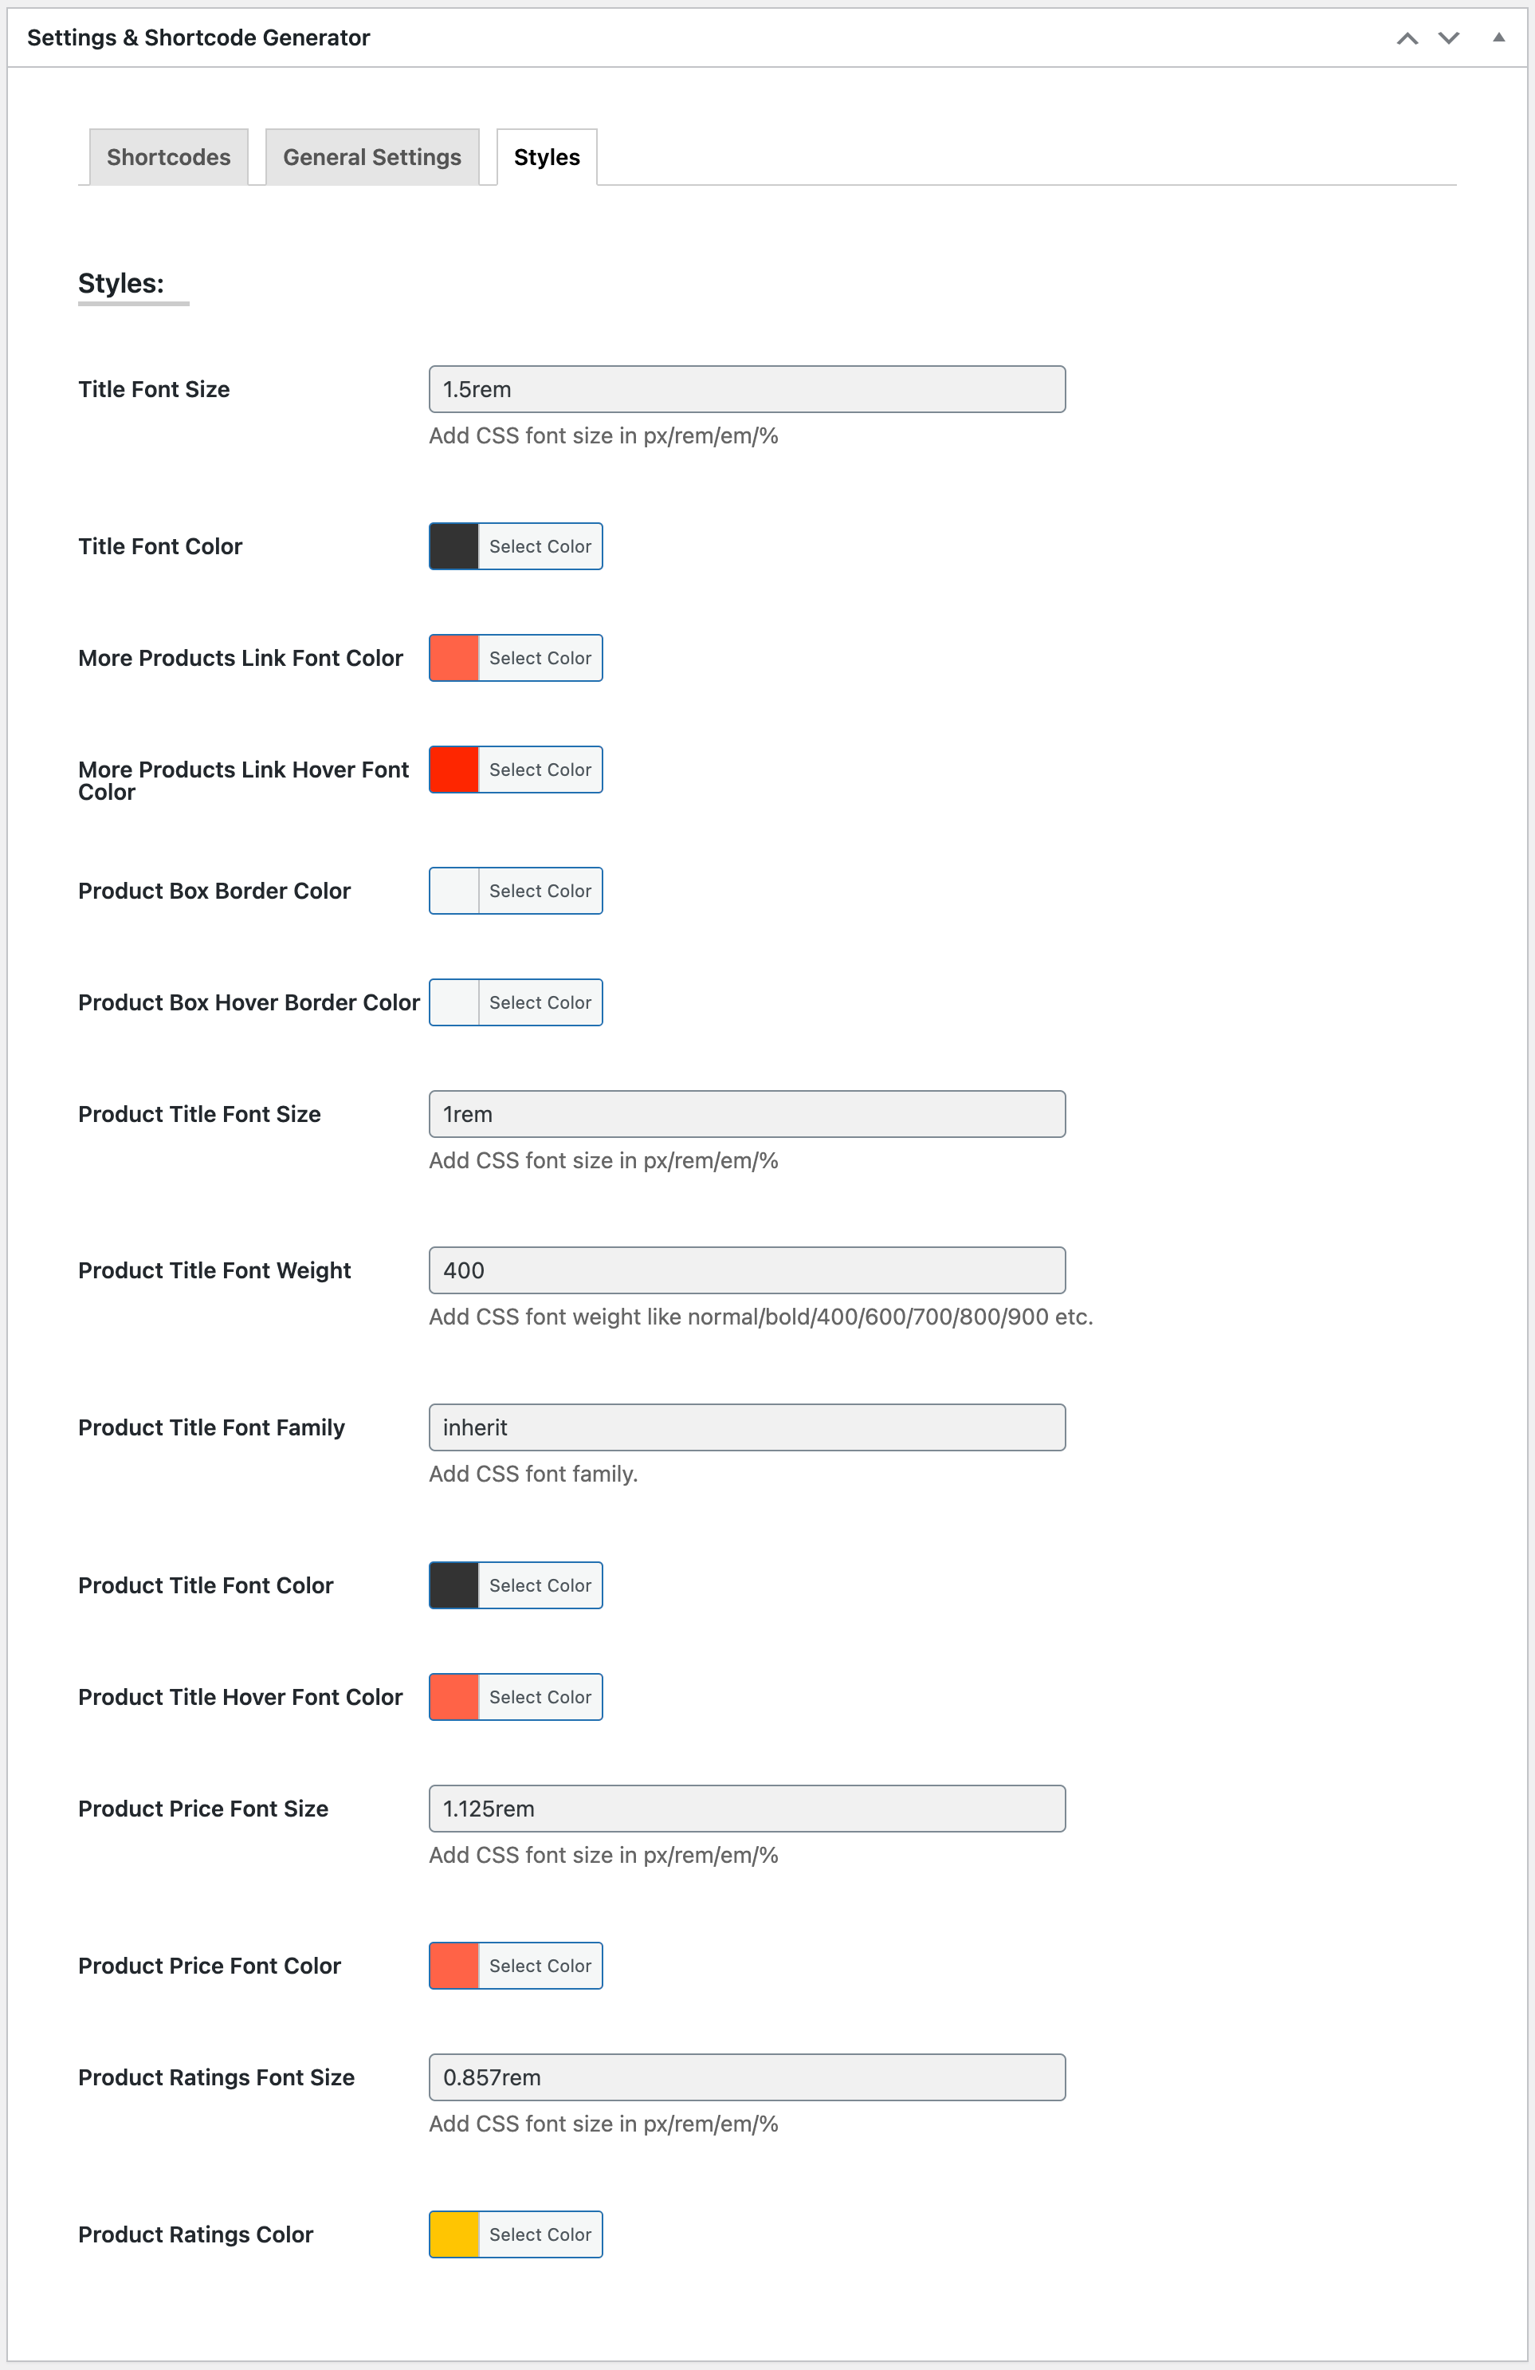Select the Styles tab

(547, 157)
